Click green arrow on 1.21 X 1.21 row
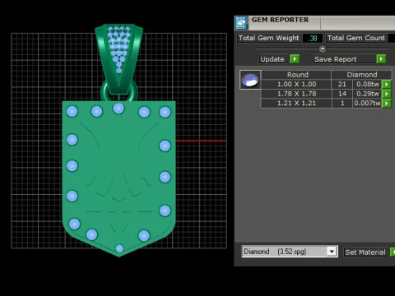This screenshot has height=296, width=395. pos(386,103)
